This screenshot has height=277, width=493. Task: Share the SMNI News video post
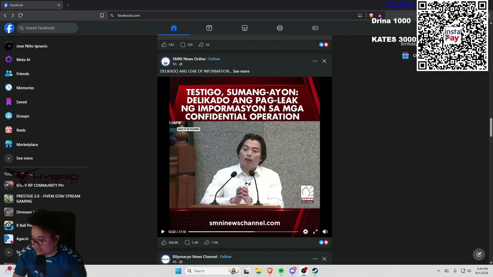(207, 242)
